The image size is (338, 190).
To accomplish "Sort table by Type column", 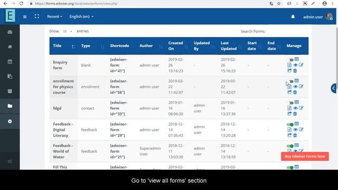I will pyautogui.click(x=92, y=46).
